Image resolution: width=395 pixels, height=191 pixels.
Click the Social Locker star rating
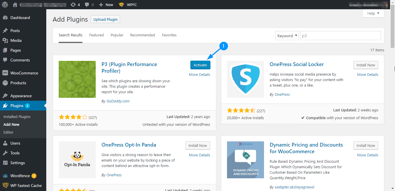pos(241,111)
